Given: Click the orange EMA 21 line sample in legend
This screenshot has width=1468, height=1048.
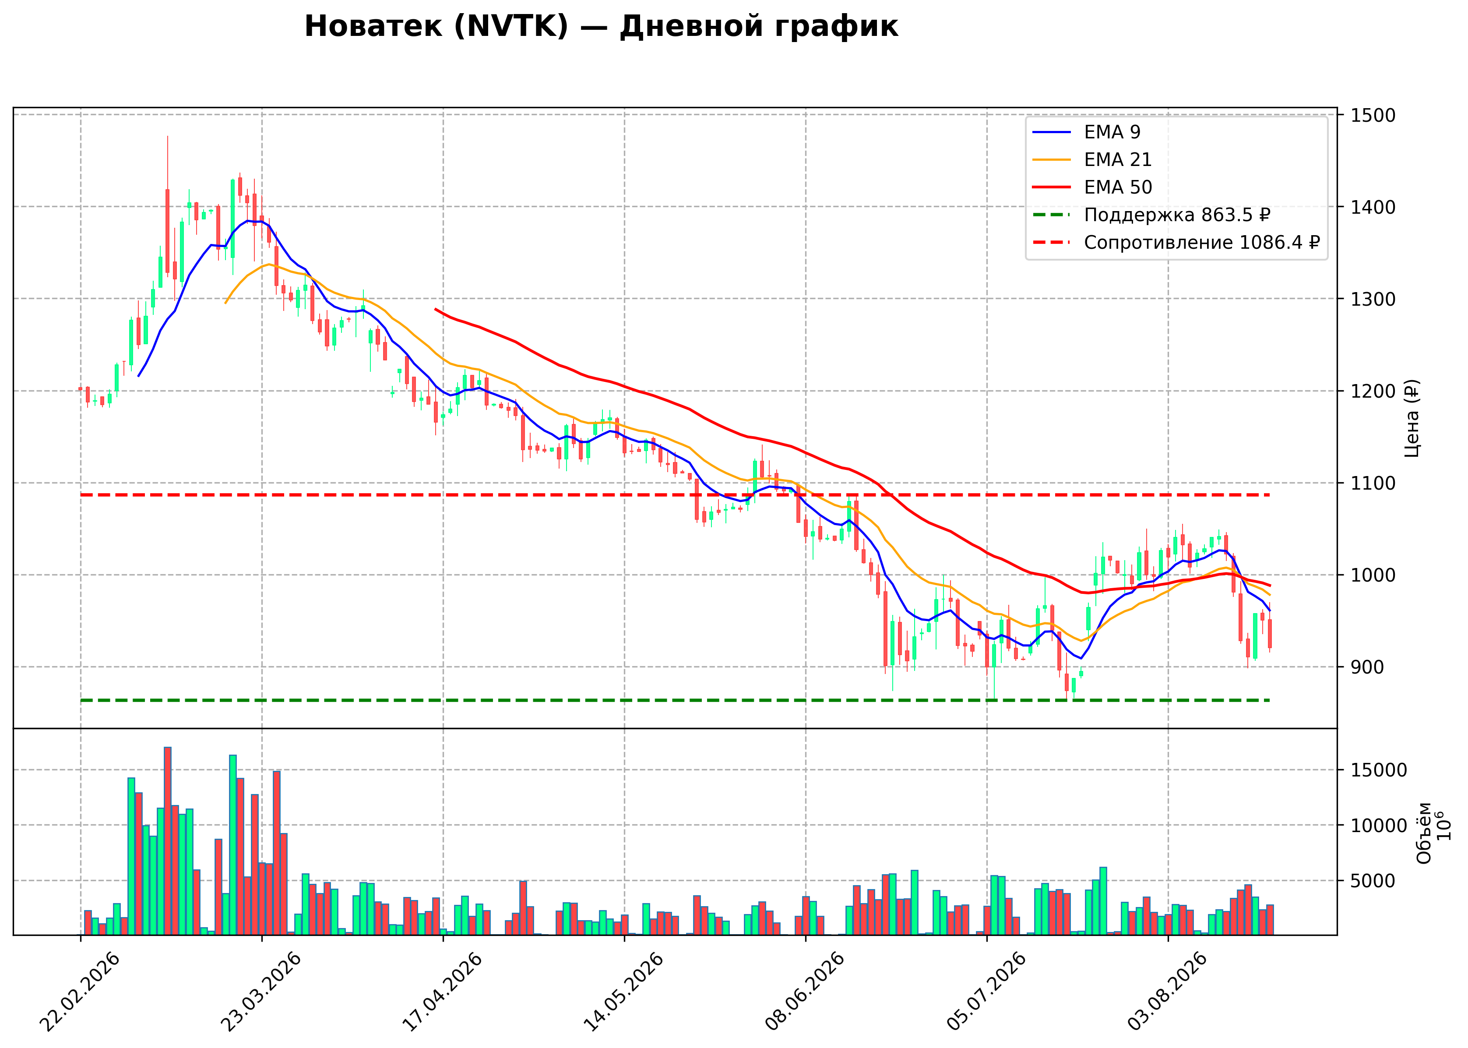Looking at the screenshot, I should pyautogui.click(x=1052, y=159).
